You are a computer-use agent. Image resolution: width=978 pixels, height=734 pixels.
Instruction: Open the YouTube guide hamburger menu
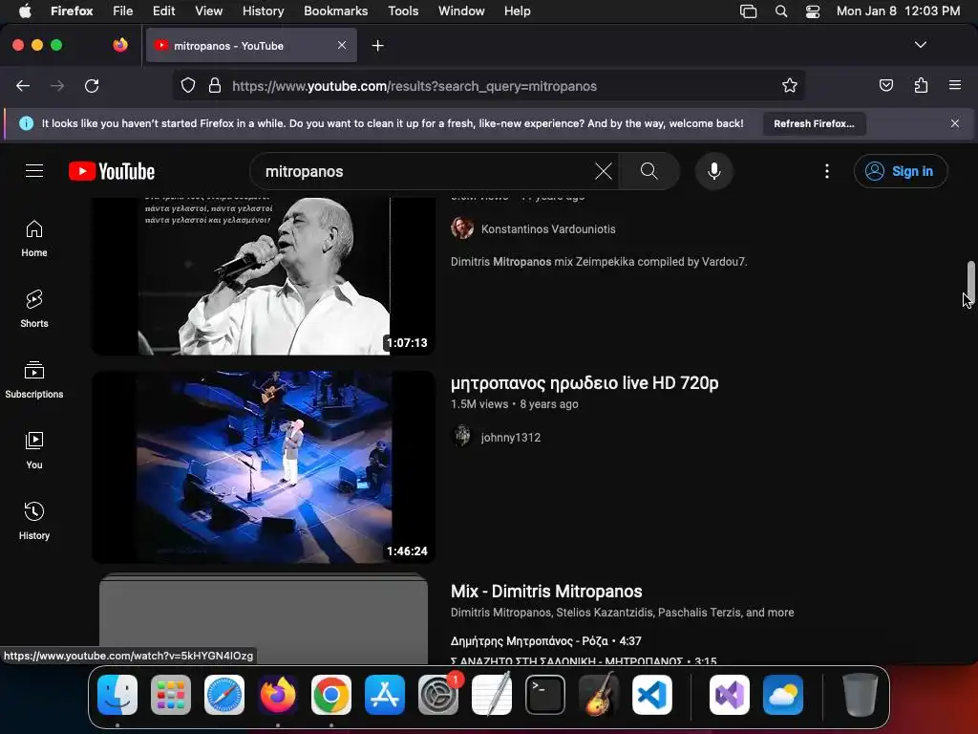click(34, 171)
